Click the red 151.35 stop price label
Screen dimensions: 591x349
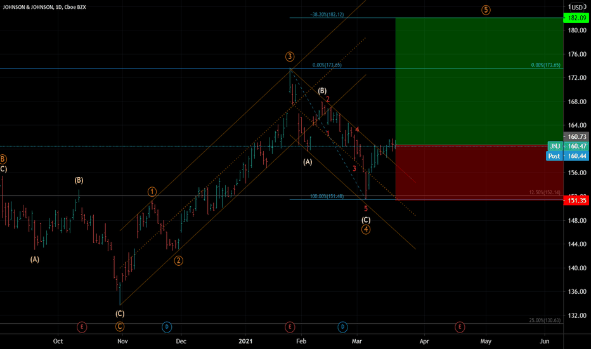tap(576, 201)
